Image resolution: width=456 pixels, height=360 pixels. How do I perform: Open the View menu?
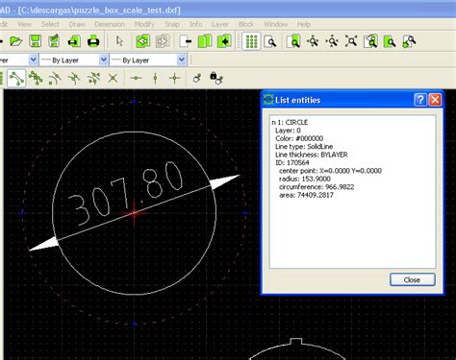24,24
